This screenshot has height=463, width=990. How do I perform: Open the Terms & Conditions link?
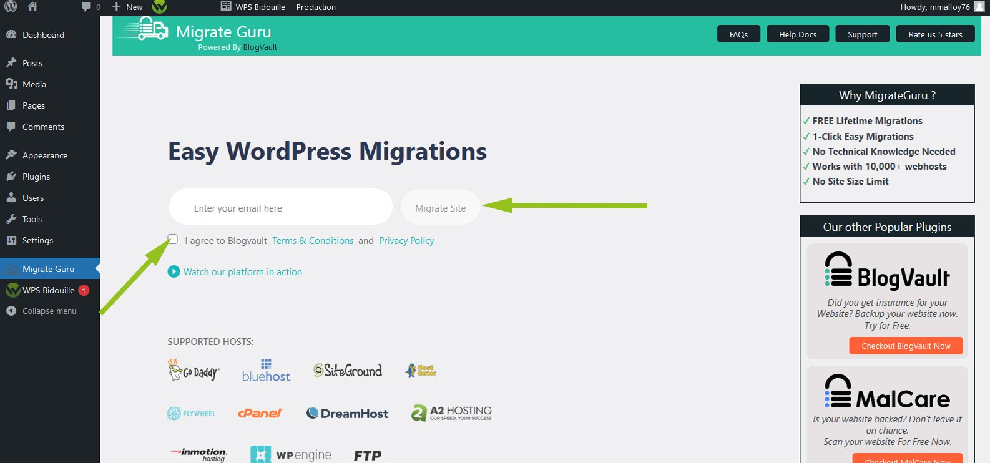(x=313, y=241)
